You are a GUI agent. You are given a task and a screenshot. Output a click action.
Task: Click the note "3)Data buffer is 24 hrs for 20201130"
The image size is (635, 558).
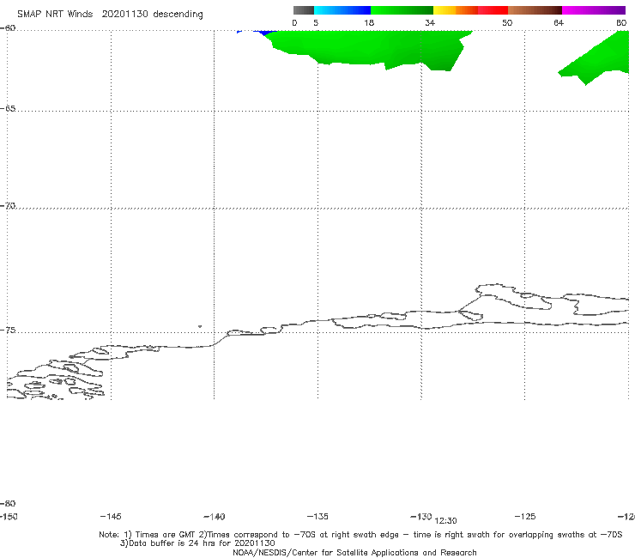197,543
